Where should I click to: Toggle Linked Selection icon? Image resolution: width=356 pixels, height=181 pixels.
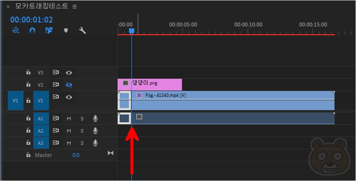pos(49,30)
